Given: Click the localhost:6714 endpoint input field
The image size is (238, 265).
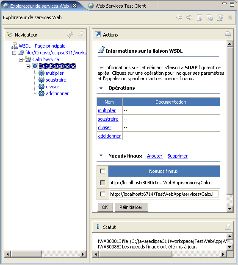Looking at the screenshot, I should (x=164, y=194).
